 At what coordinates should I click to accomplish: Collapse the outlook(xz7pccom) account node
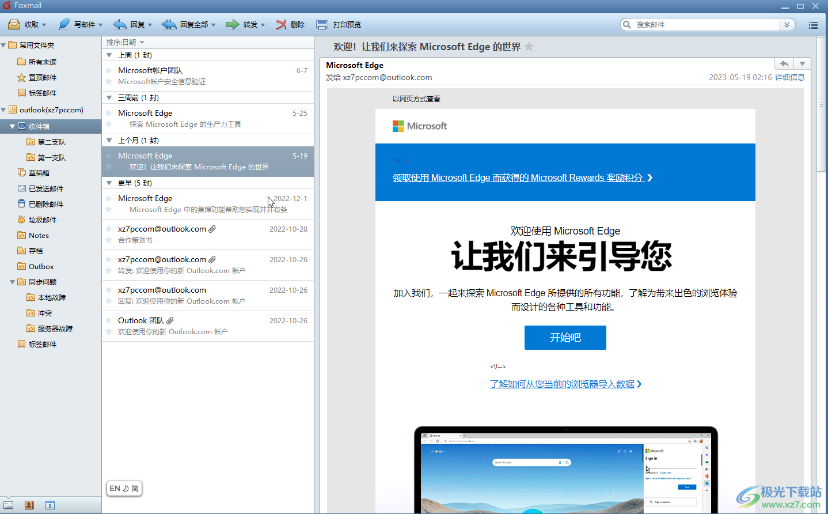point(3,109)
